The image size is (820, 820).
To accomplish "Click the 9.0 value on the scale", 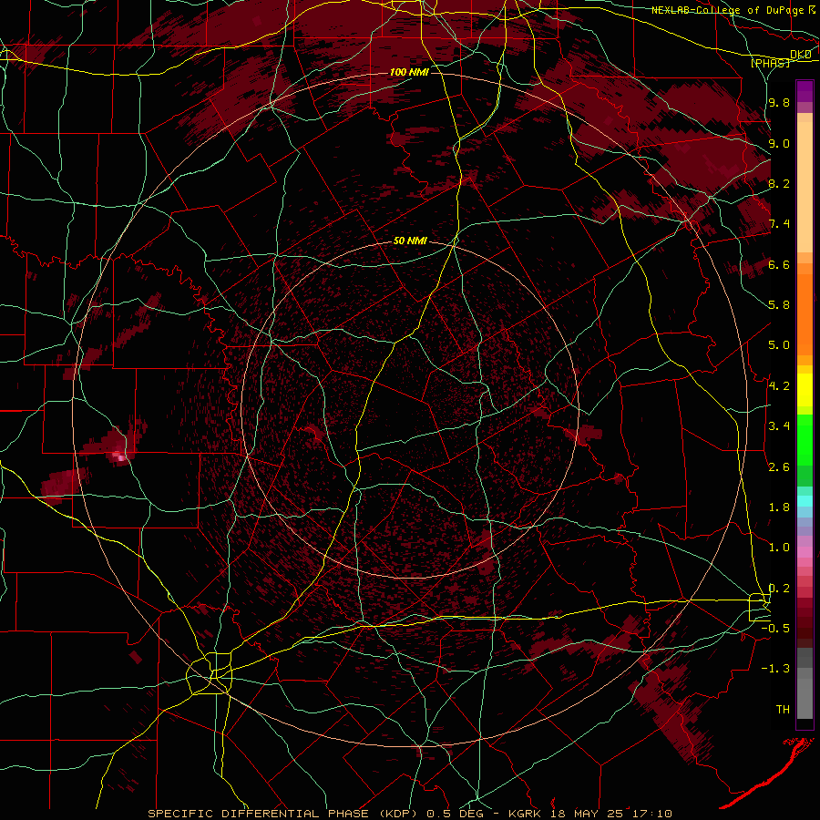I will pos(779,143).
